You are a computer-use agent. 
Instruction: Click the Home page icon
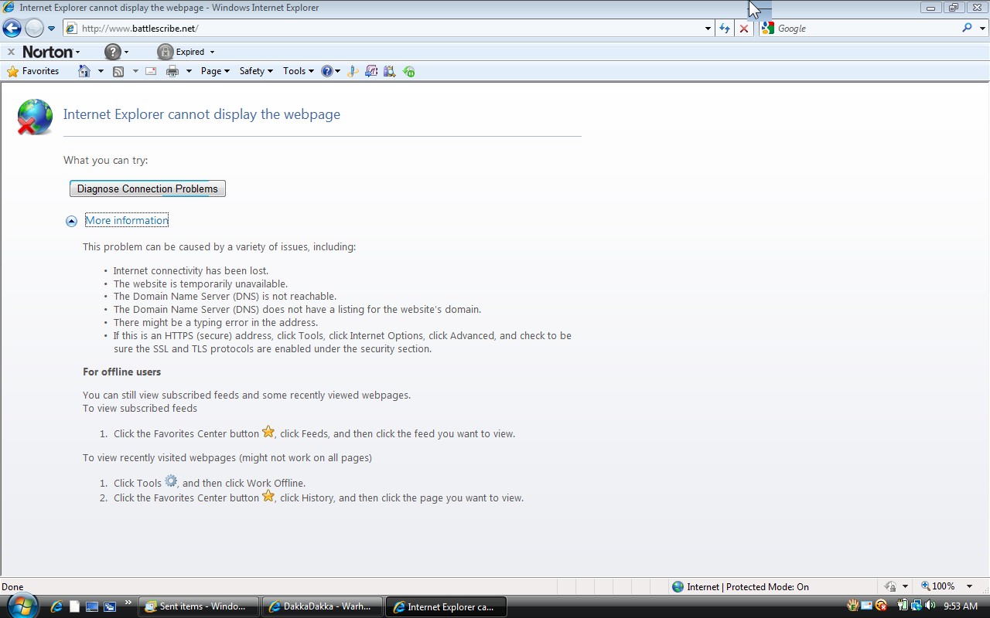(x=84, y=71)
